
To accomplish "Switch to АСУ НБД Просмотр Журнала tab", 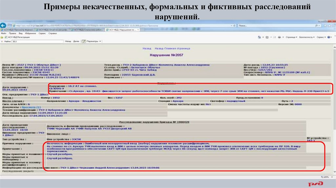I will coord(17,30).
